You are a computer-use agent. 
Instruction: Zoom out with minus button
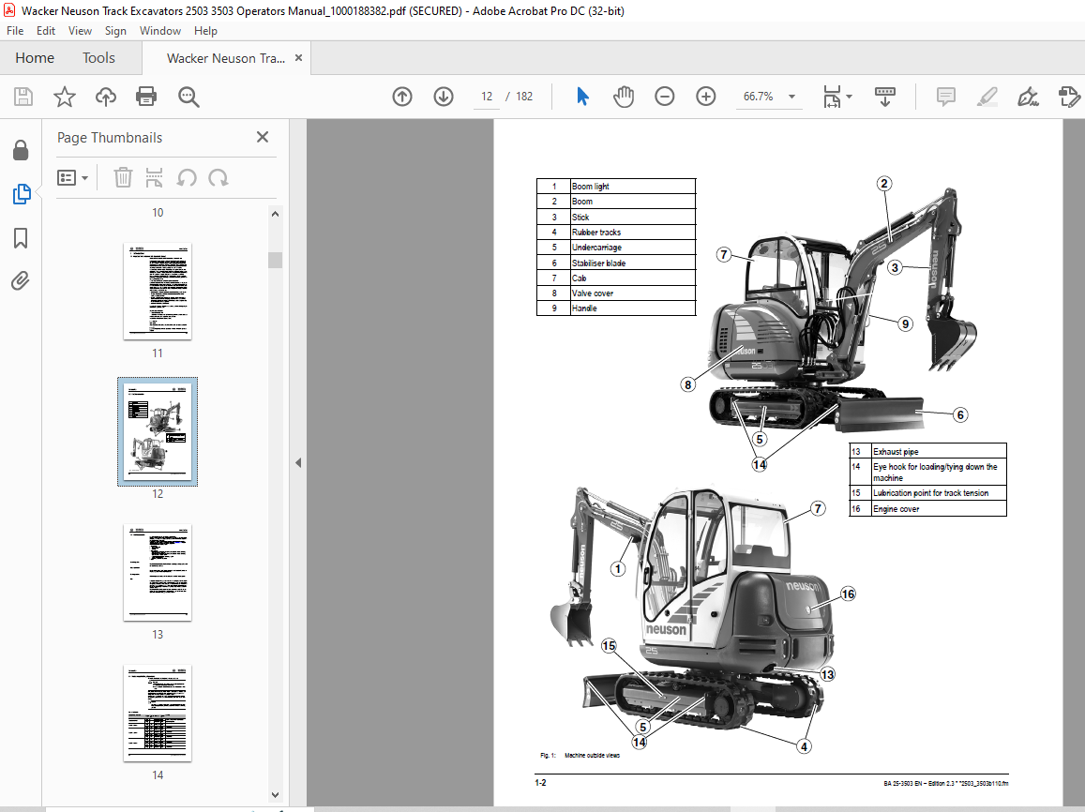coord(664,97)
